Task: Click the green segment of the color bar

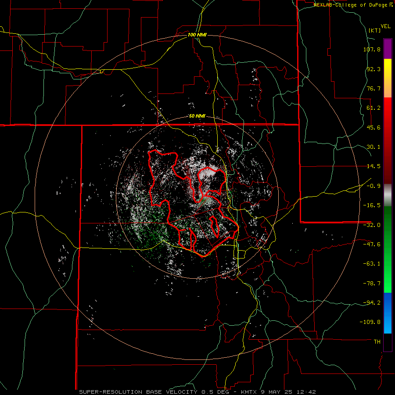Action: point(388,249)
